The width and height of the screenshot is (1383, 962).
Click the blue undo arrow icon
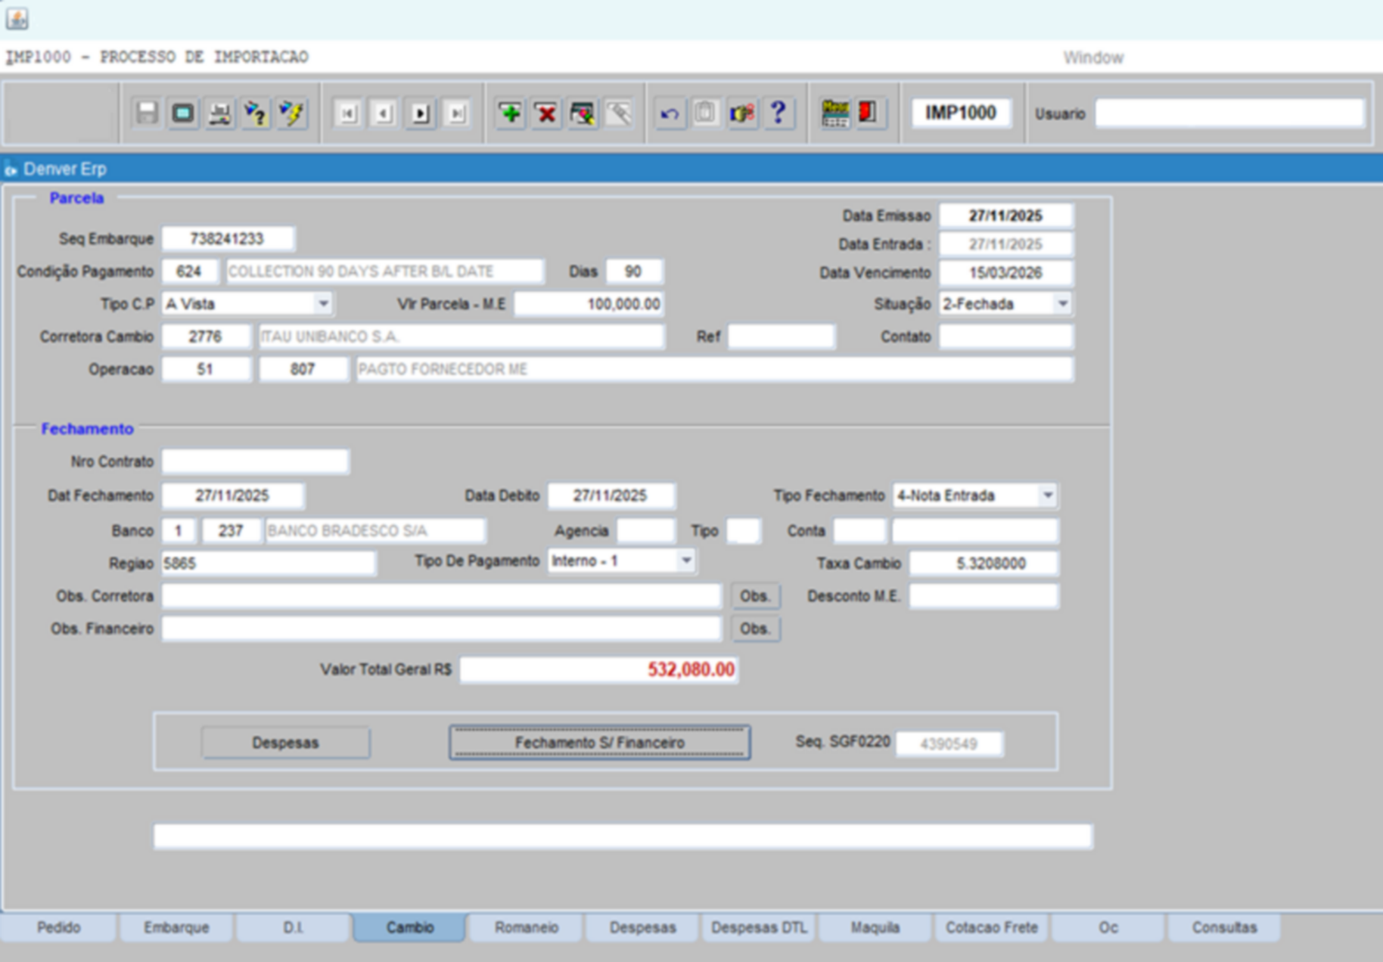pos(670,113)
